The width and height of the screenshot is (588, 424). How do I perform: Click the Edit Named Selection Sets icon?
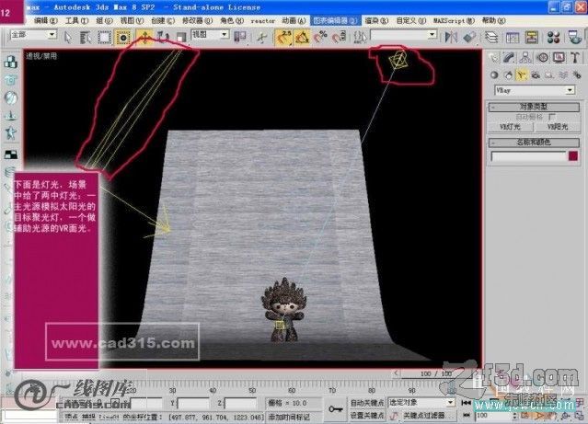[360, 37]
